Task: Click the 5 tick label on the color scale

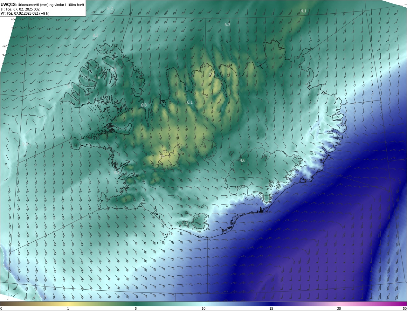Action: tap(136, 308)
